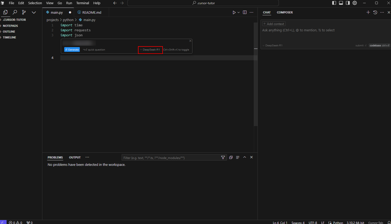Select the PROBLEMS panel tab
The width and height of the screenshot is (391, 224).
[55, 157]
